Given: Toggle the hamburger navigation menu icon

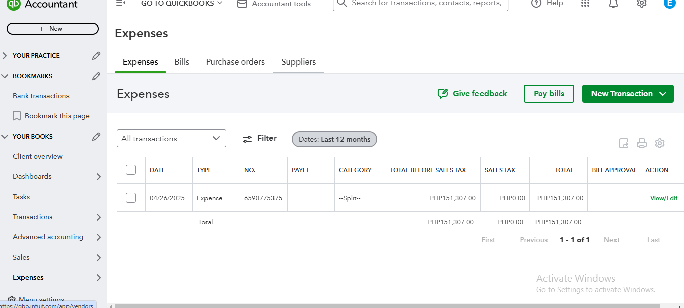Looking at the screenshot, I should pos(120,3).
